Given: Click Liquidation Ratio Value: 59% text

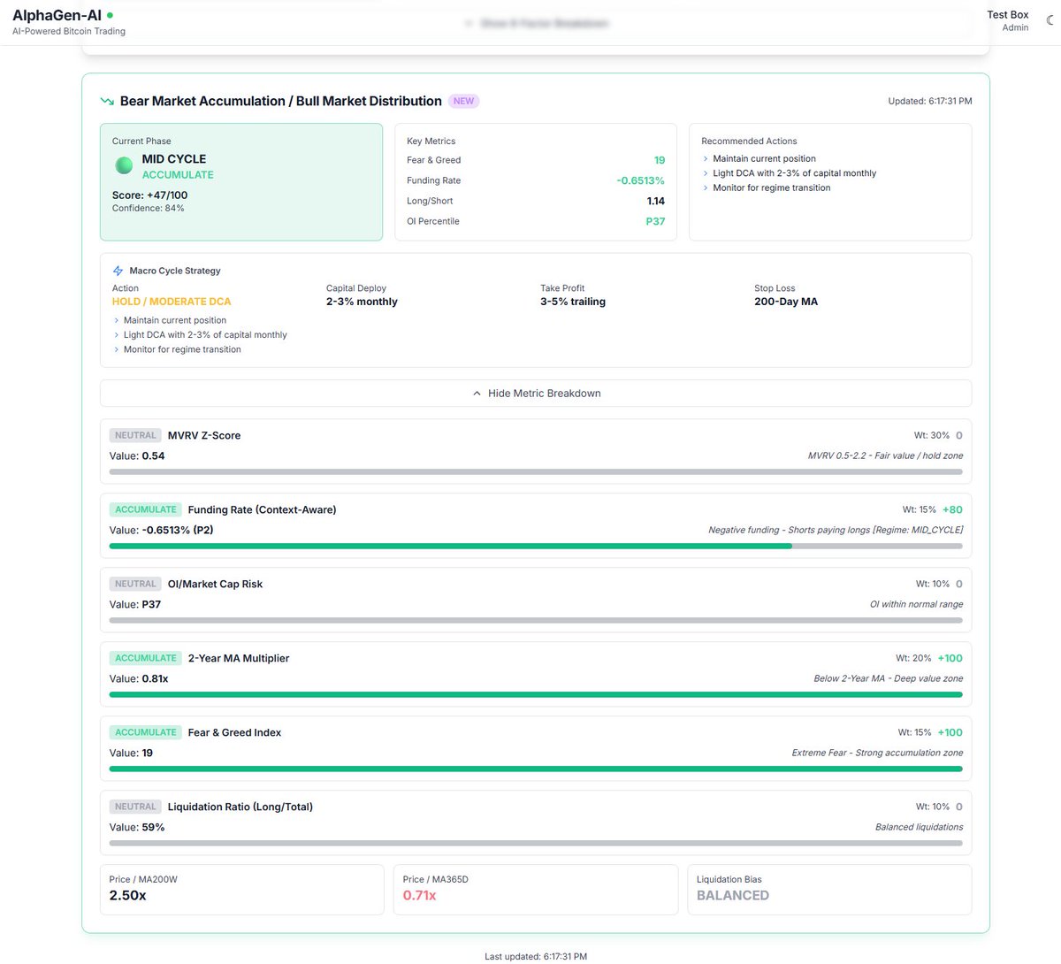Looking at the screenshot, I should 137,828.
